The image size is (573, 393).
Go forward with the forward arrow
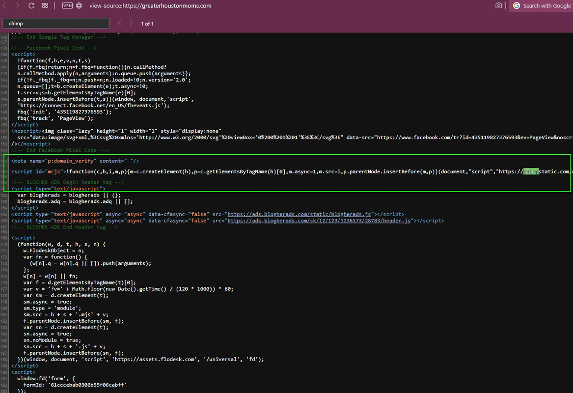[x=17, y=5]
